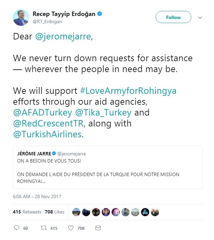Click the blue verified badge beside Erdoğan's name
Image resolution: width=214 pixels, height=240 pixels.
click(100, 14)
